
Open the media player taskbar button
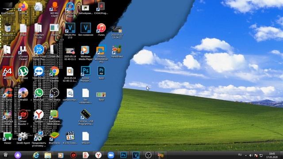[x=61, y=155]
